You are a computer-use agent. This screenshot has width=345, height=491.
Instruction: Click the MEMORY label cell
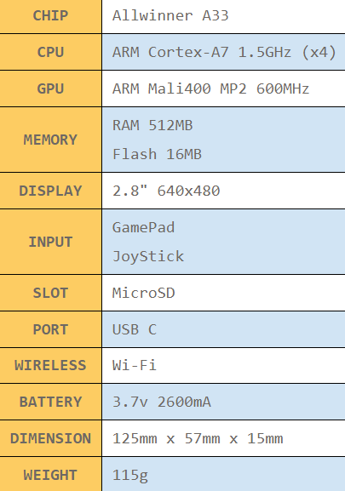click(x=50, y=140)
